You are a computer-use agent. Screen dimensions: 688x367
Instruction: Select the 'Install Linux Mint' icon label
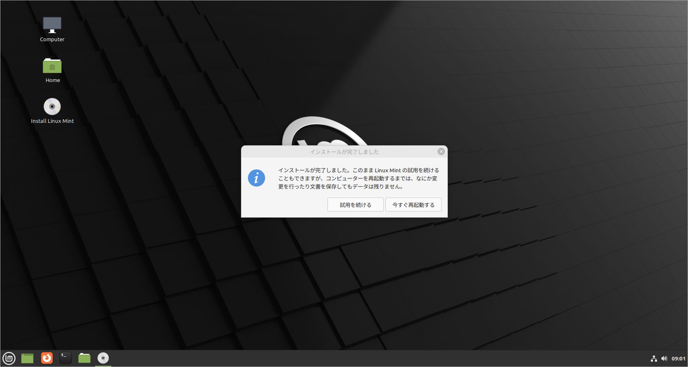coord(52,121)
